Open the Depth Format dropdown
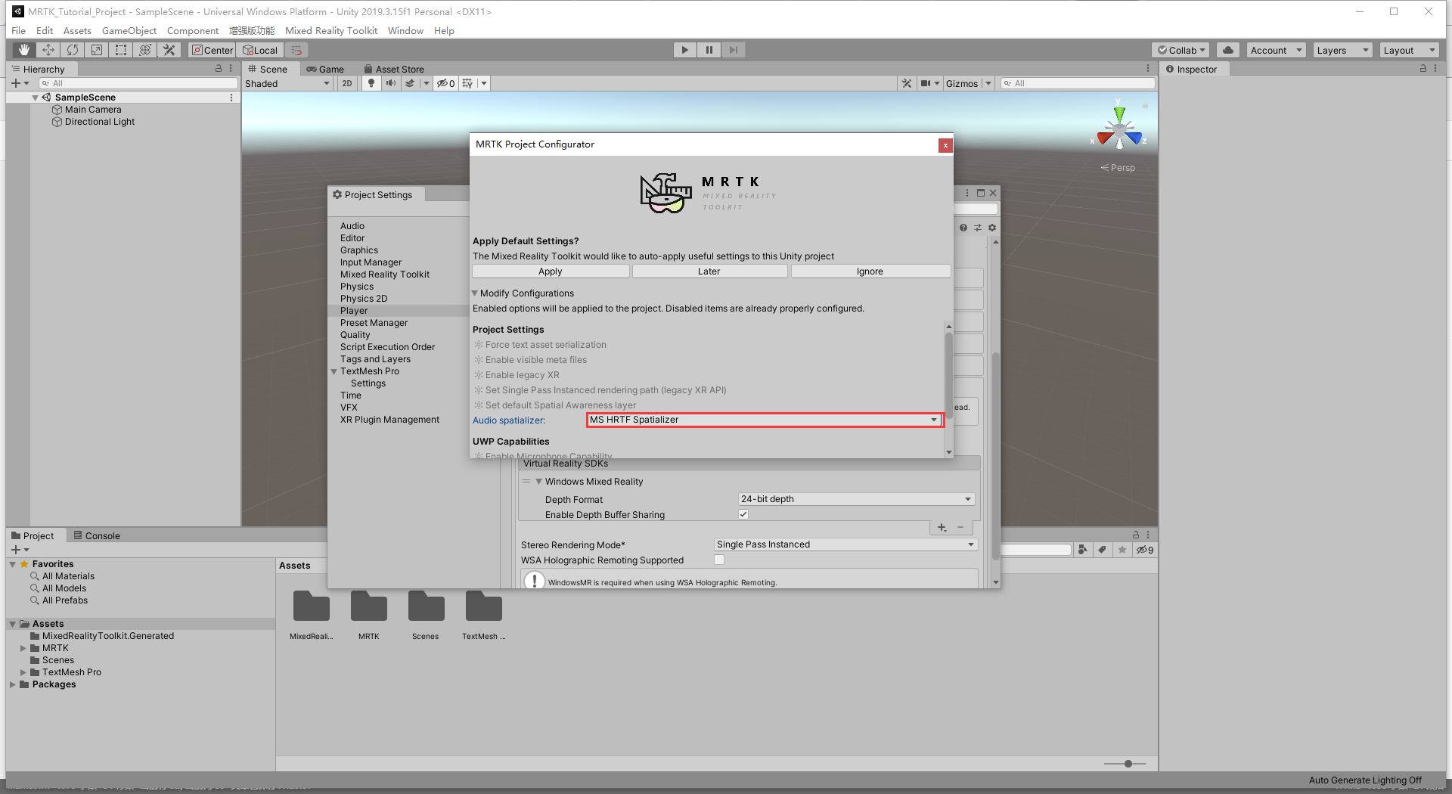Screen dimensions: 1452x794 856,499
